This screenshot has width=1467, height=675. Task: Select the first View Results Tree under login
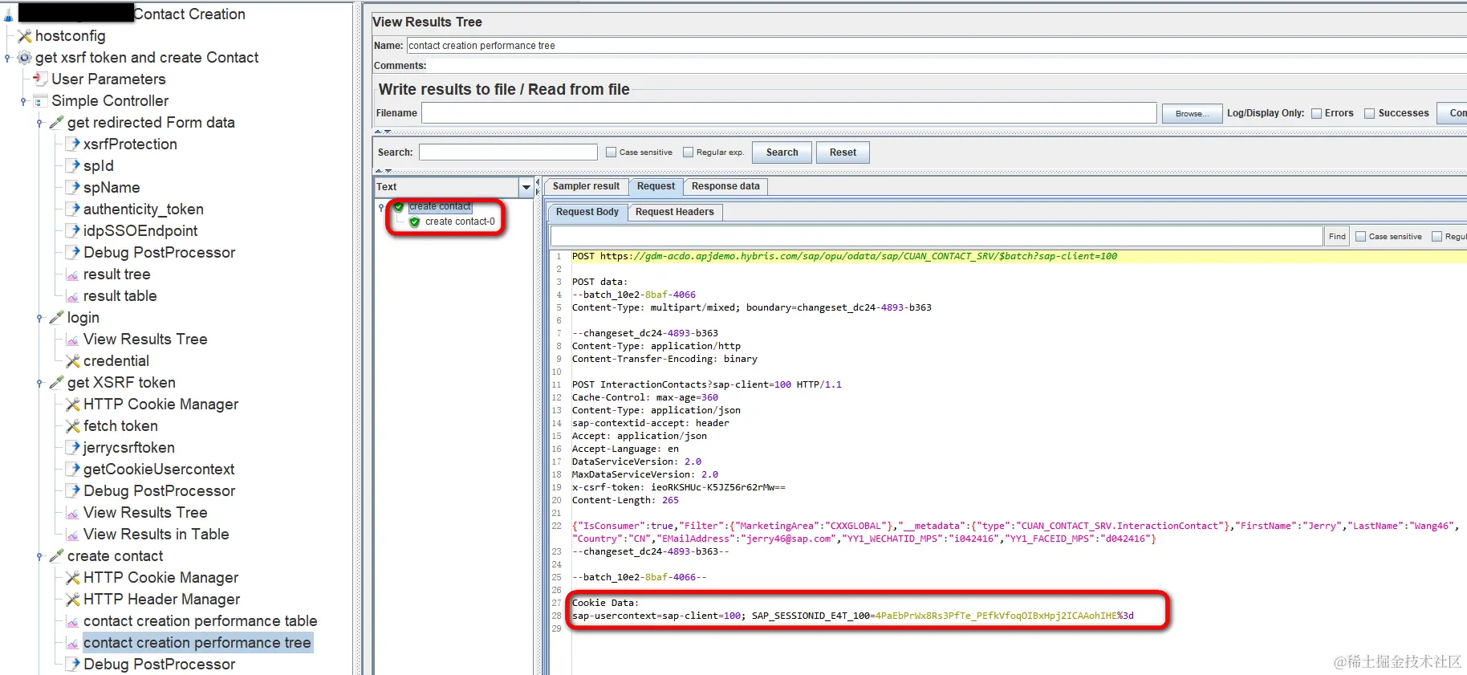145,340
